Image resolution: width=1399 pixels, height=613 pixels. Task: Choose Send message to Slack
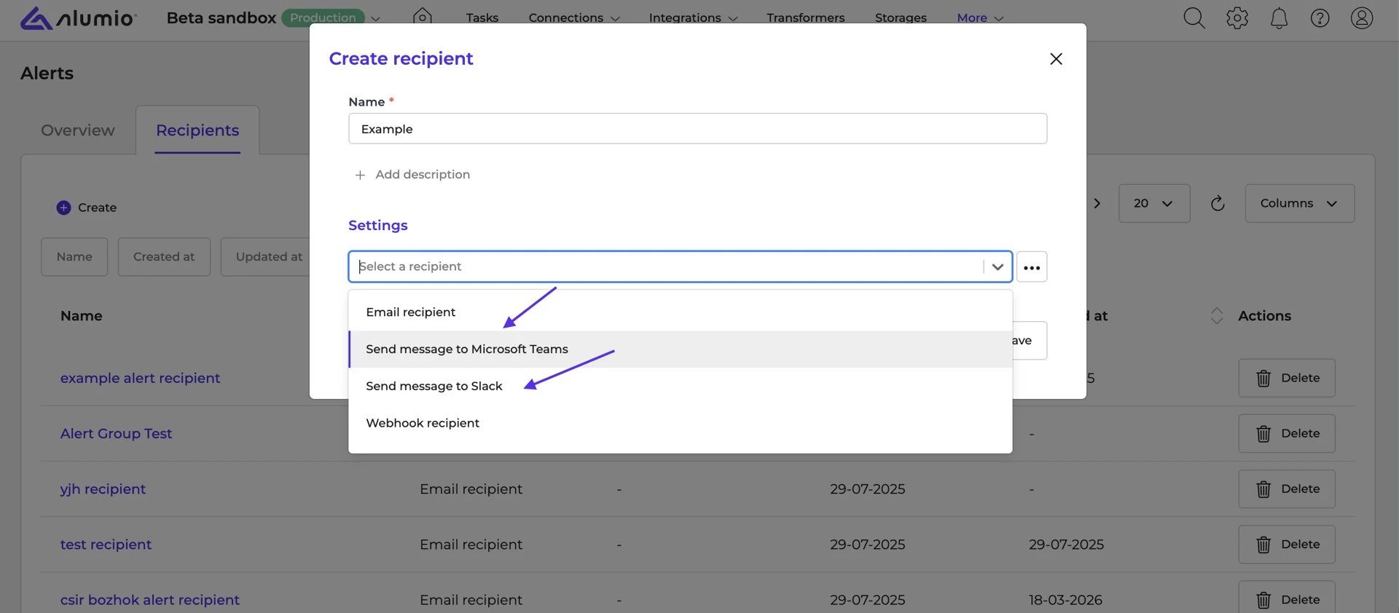[681, 387]
